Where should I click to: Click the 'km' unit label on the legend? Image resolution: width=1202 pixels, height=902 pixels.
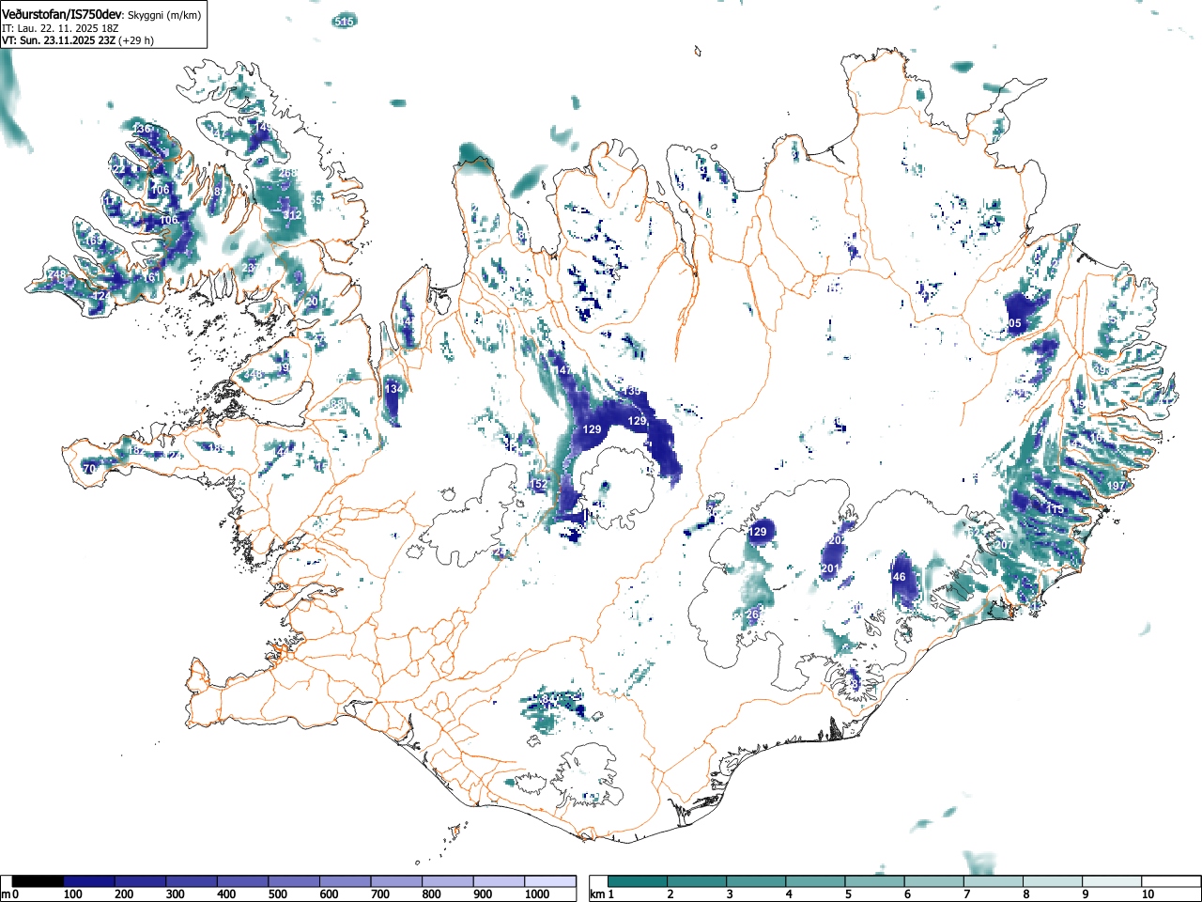point(597,894)
